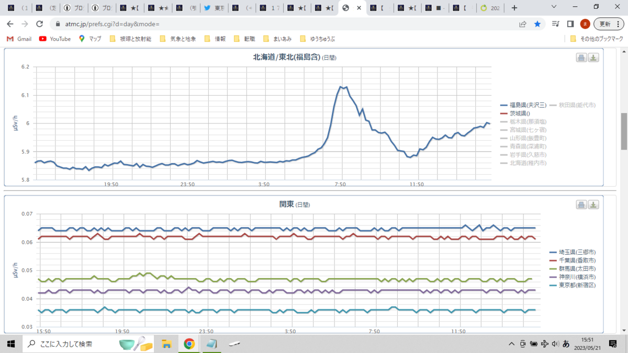Toggle the 福島県(夫沢三) series

point(524,105)
